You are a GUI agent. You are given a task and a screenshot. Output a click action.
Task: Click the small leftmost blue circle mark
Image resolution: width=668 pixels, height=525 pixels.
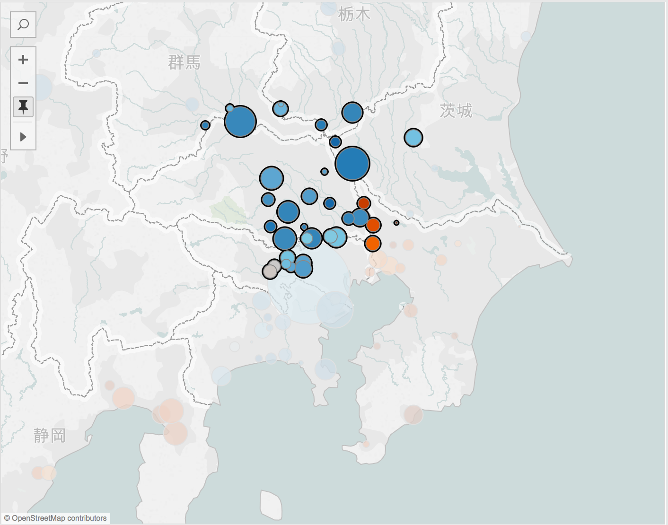pyautogui.click(x=205, y=125)
